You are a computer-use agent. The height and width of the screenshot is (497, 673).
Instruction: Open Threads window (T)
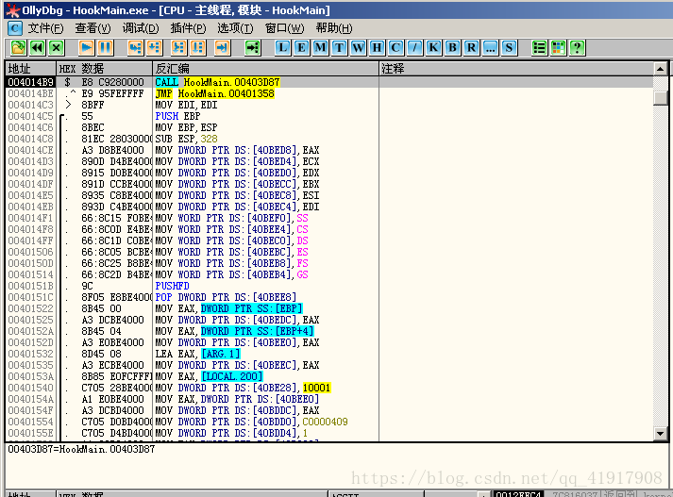(x=339, y=47)
